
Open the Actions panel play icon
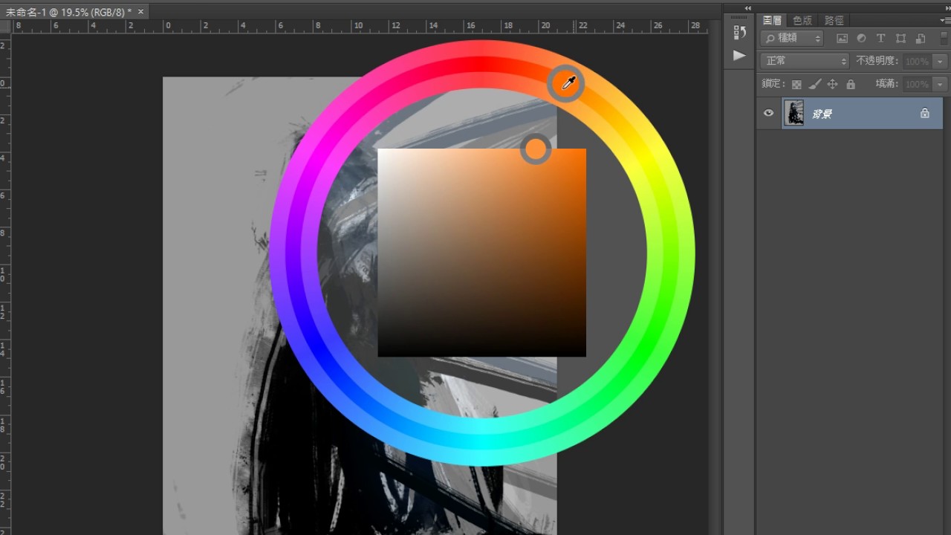coord(739,56)
